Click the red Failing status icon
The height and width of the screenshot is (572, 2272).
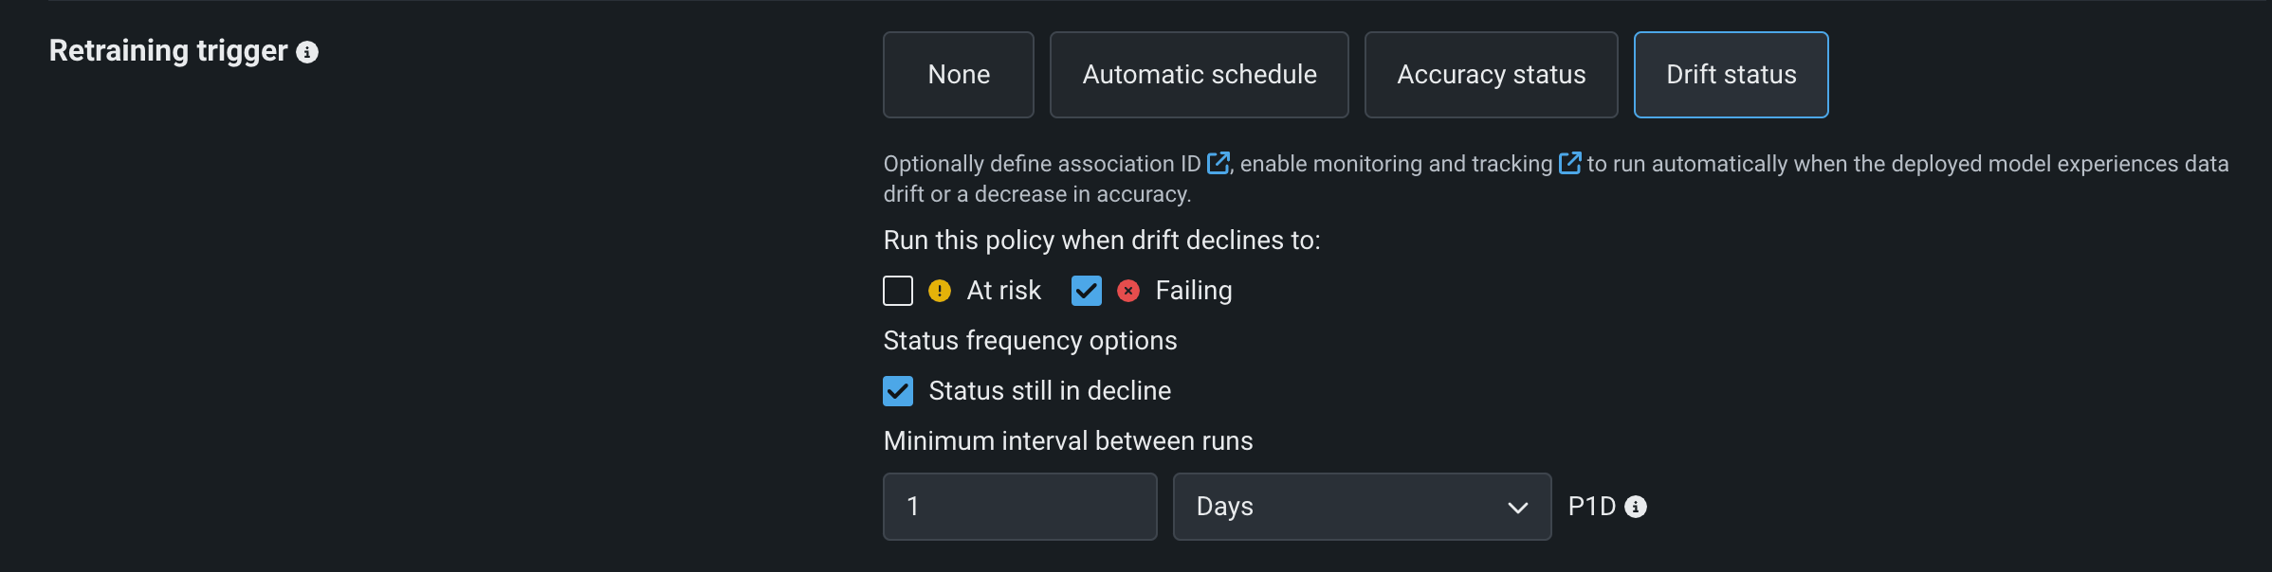tap(1127, 291)
